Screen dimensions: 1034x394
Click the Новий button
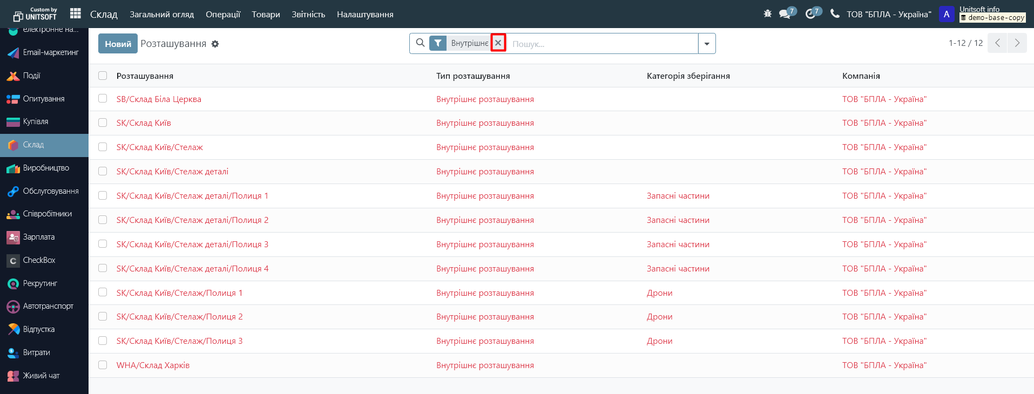tap(118, 44)
